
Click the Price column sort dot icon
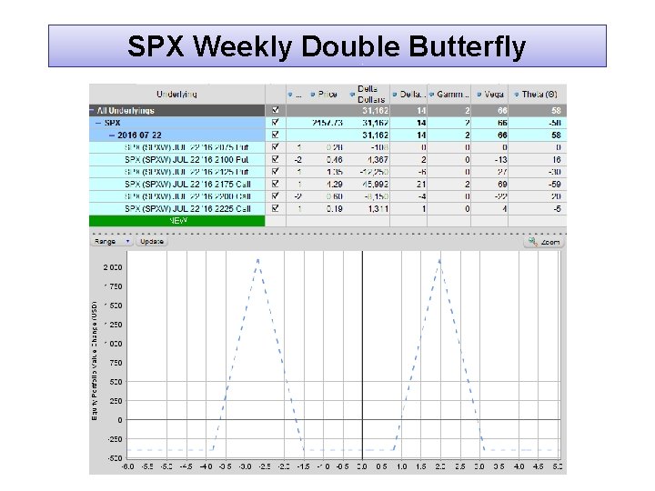pos(313,95)
